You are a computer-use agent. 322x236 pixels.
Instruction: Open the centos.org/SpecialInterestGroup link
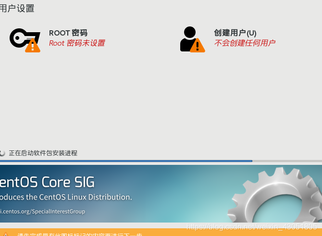(x=42, y=211)
